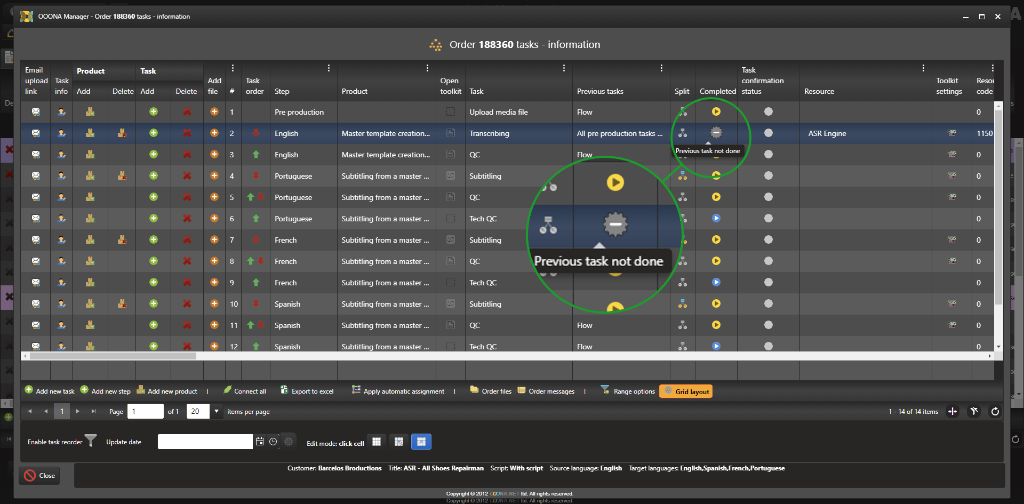Click the refresh grid icon in pager
Image resolution: width=1024 pixels, height=504 pixels.
tap(995, 411)
